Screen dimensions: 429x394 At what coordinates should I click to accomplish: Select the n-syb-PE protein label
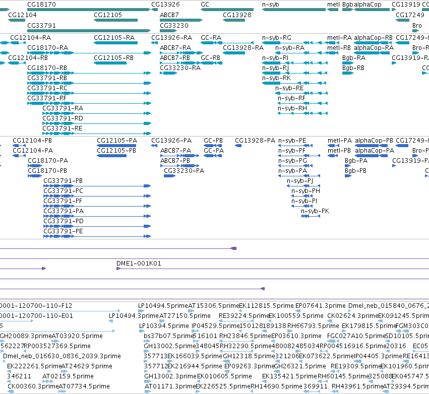(292, 141)
